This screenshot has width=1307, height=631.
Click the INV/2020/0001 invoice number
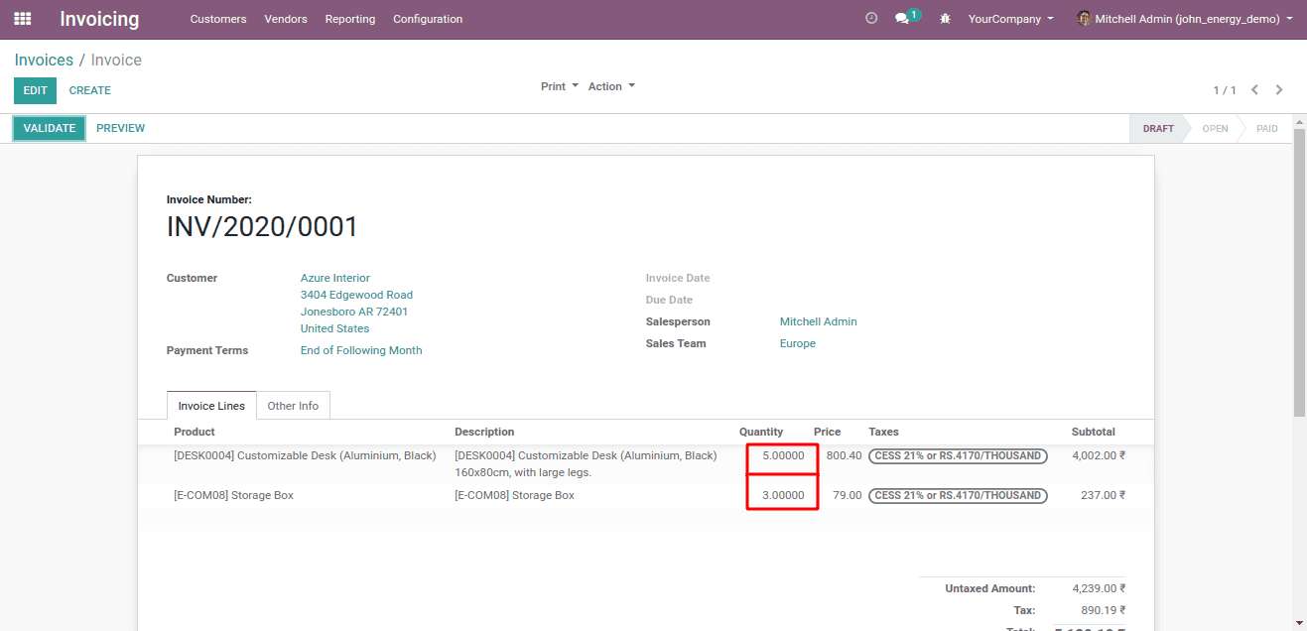click(x=262, y=227)
